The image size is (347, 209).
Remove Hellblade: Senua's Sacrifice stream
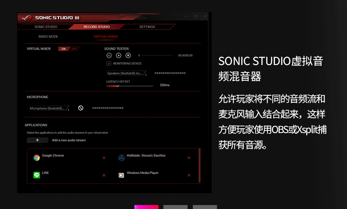[x=189, y=158]
